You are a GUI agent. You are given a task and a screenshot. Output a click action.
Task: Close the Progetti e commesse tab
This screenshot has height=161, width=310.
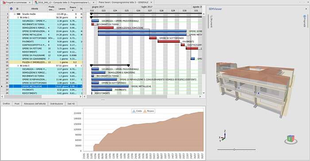tap(30, 2)
